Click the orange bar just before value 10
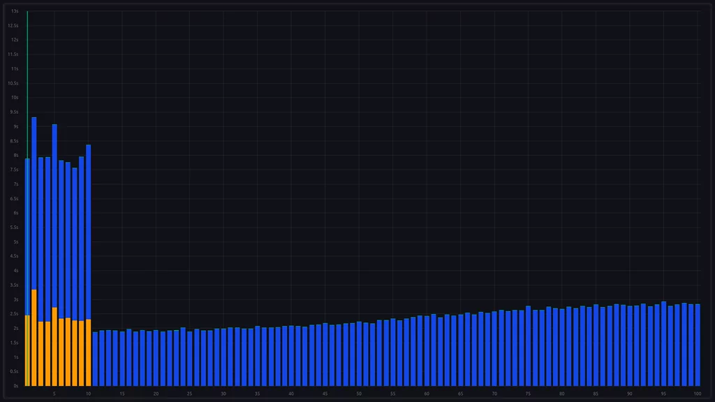Viewport: 715px width, 402px height. (81, 349)
